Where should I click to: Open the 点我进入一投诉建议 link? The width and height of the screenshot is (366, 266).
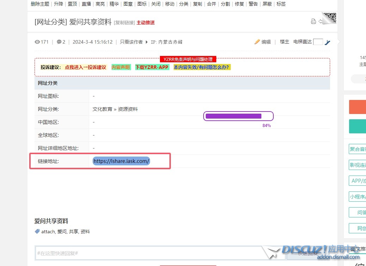click(x=85, y=67)
